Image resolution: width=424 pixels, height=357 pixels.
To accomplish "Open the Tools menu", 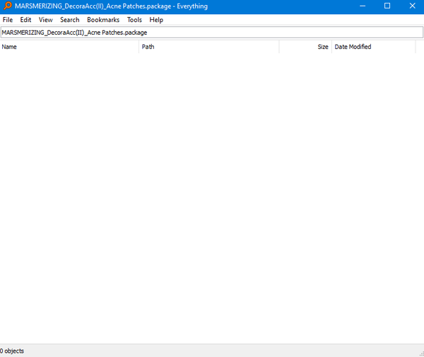I will coord(134,20).
